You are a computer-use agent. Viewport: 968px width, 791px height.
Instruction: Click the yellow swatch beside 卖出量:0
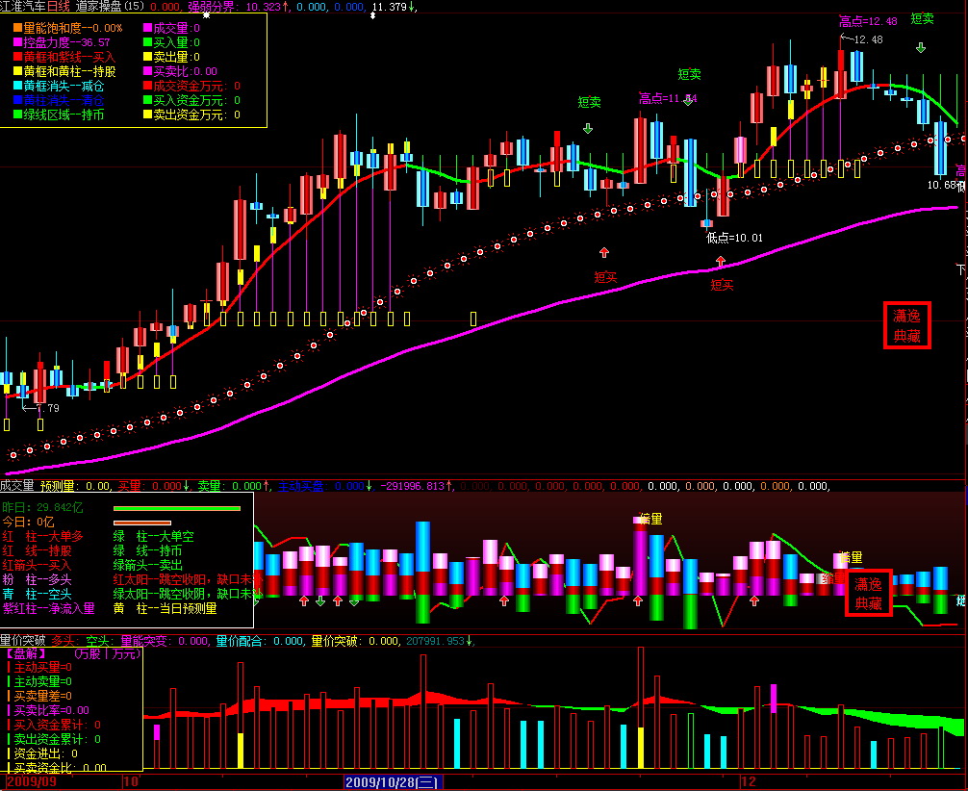tap(147, 57)
